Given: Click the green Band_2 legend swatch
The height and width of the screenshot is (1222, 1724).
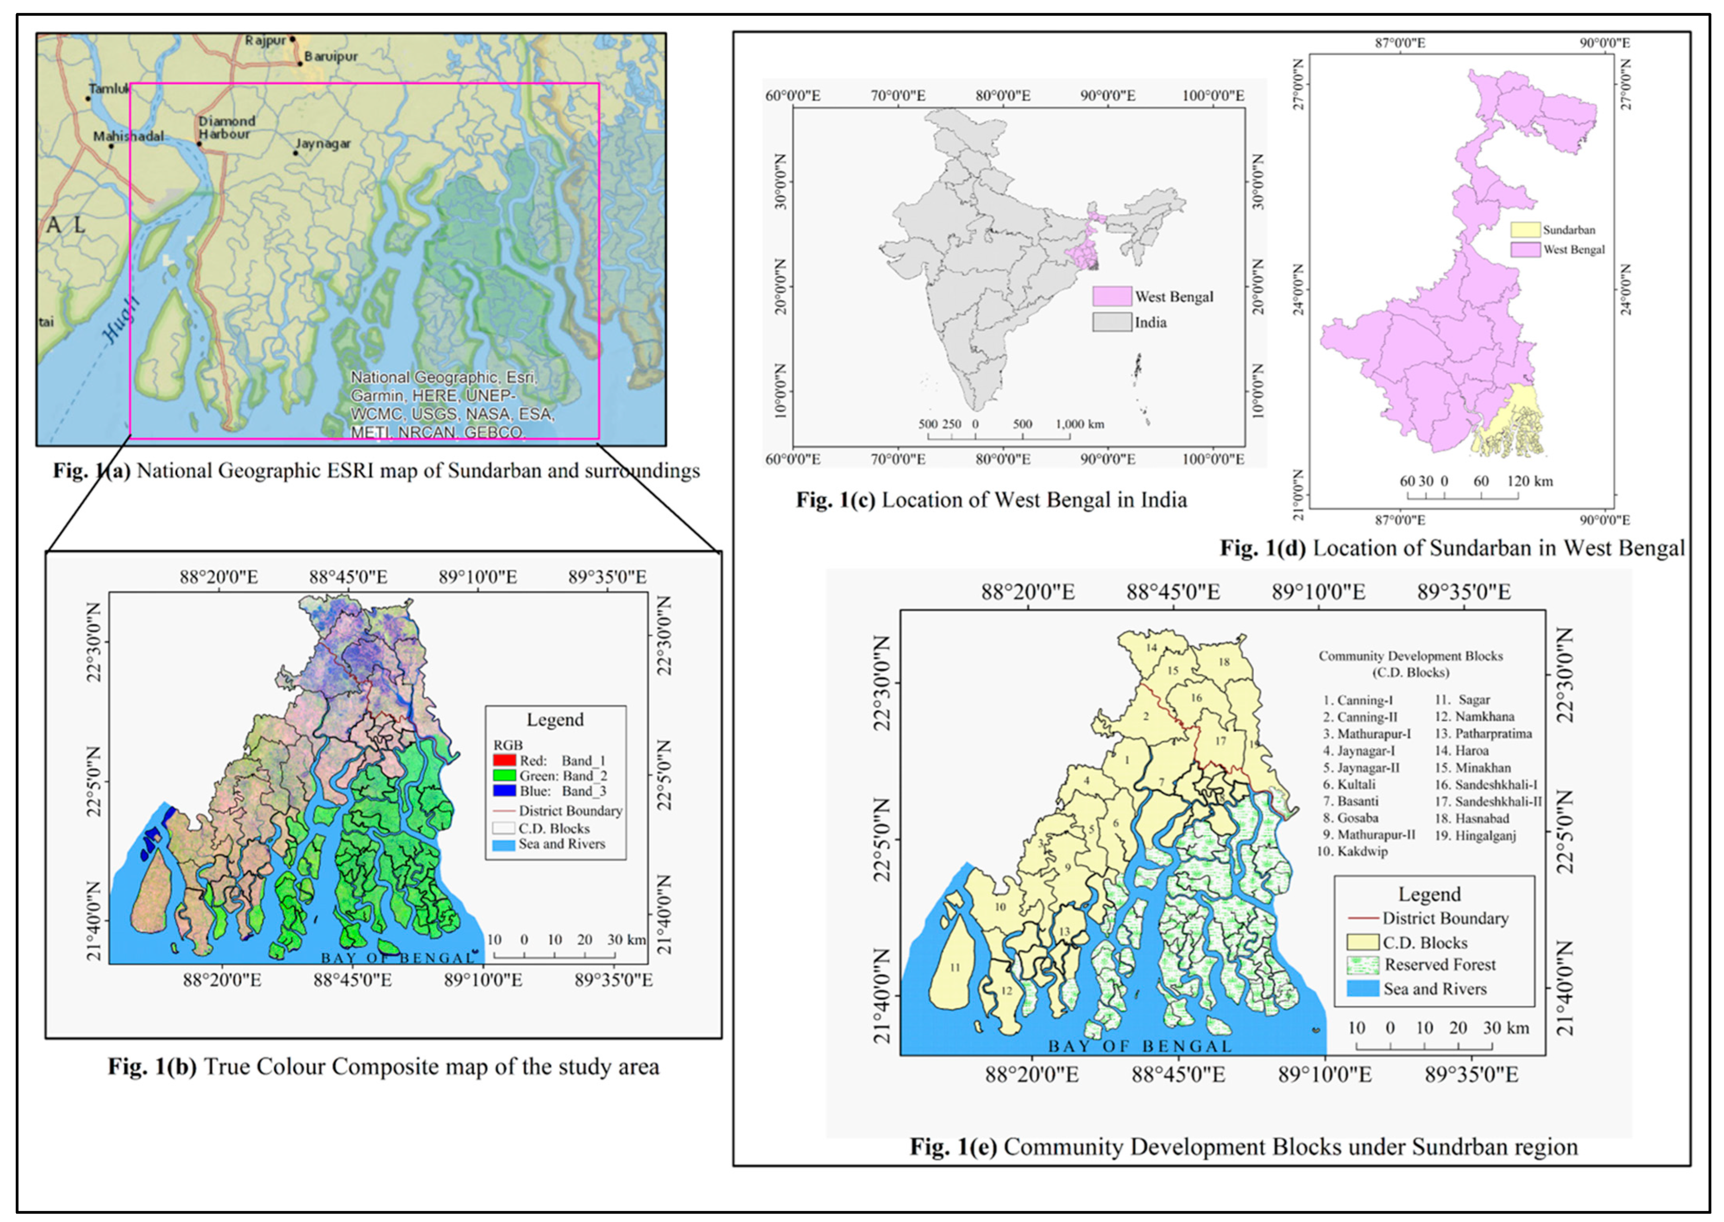Looking at the screenshot, I should point(504,776).
